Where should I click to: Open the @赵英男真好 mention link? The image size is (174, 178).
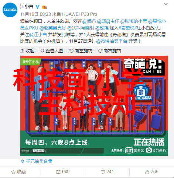[x=53, y=28]
